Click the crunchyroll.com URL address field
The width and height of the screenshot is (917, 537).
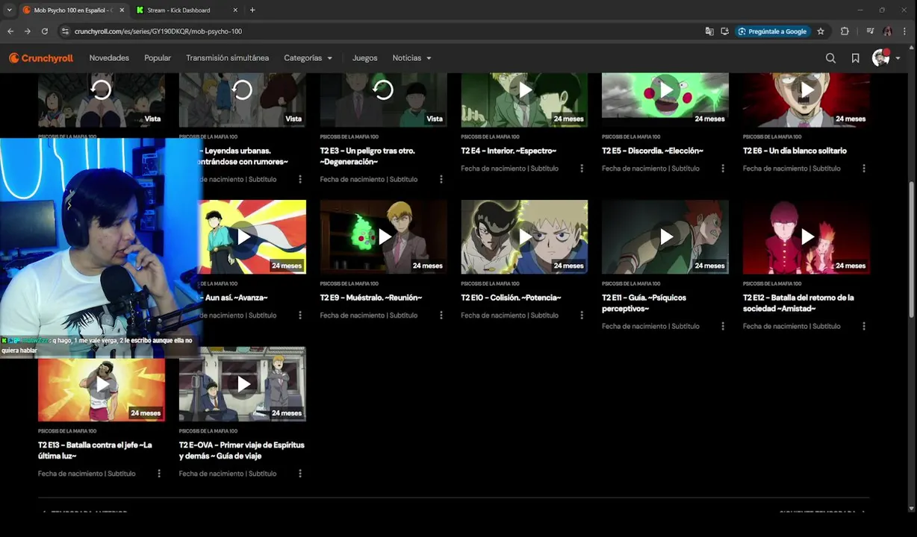coord(381,31)
